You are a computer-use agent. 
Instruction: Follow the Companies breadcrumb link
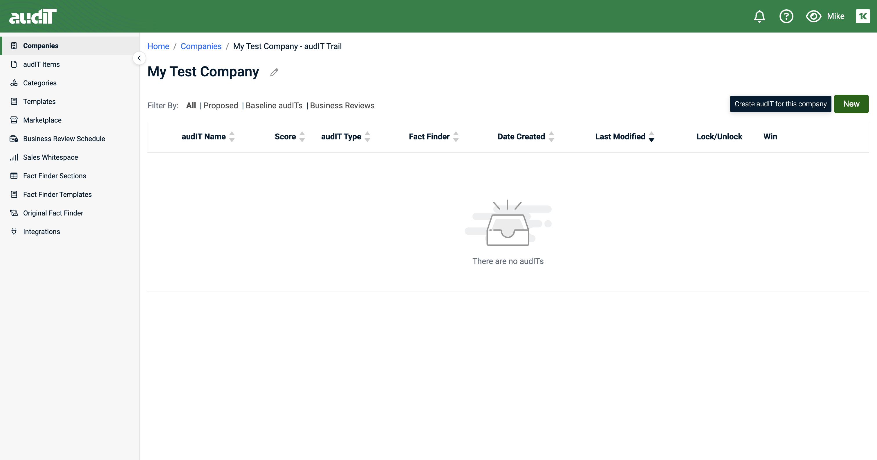(x=201, y=46)
